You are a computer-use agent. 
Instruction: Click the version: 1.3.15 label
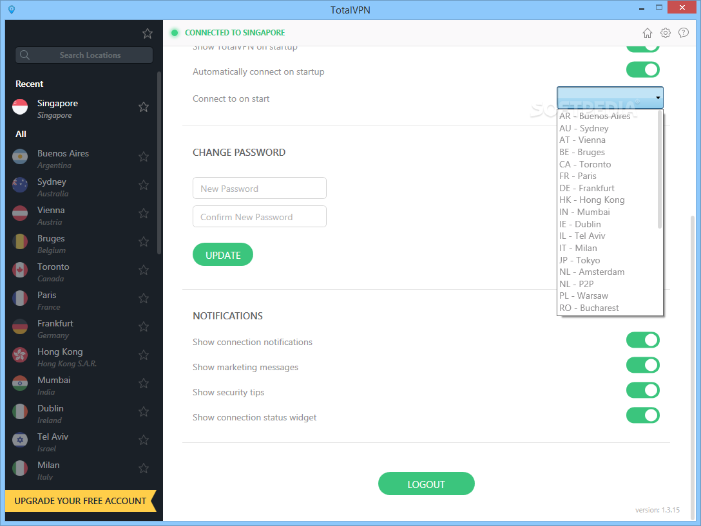657,510
